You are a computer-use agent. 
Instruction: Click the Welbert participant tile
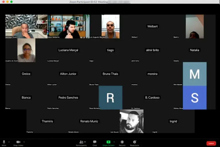[152, 26]
